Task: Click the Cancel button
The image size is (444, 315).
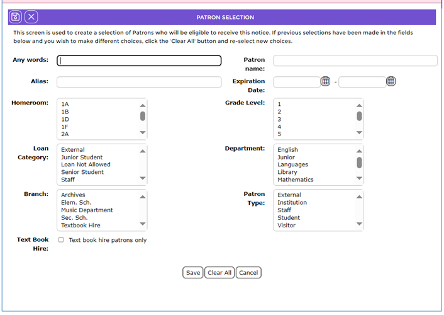Action: tap(248, 273)
